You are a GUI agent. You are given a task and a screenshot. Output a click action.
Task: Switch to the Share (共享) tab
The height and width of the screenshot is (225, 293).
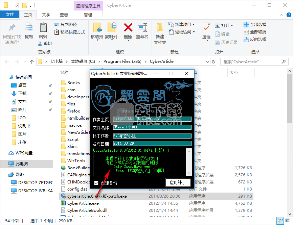[46, 15]
